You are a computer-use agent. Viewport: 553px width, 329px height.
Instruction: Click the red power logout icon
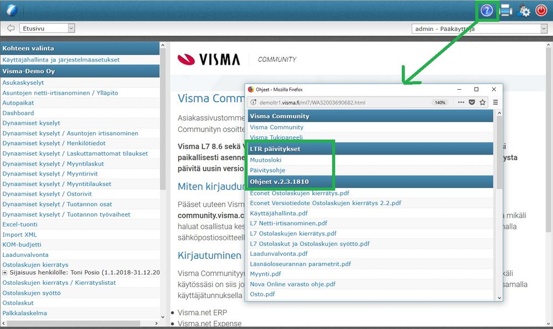pos(541,10)
